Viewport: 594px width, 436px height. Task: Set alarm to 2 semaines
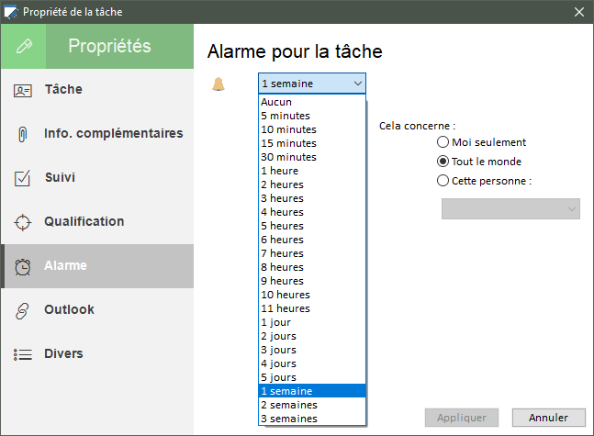pyautogui.click(x=312, y=405)
